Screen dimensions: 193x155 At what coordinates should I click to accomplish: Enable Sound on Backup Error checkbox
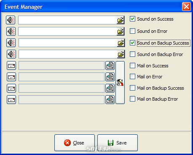[x=132, y=54]
